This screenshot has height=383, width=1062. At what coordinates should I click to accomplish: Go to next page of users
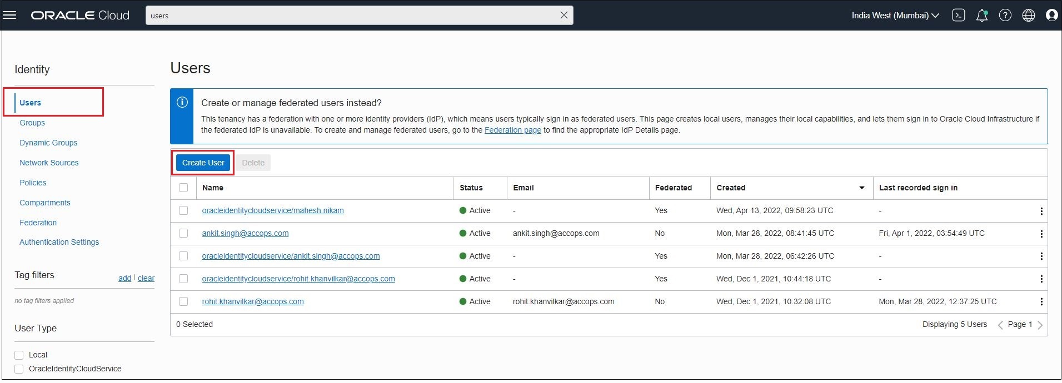(1040, 325)
